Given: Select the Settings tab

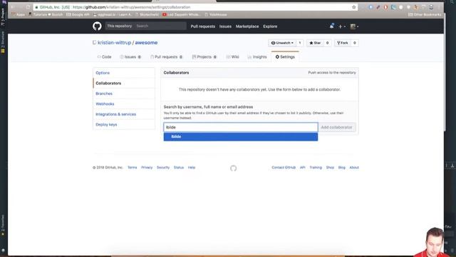Looking at the screenshot, I should coord(285,57).
